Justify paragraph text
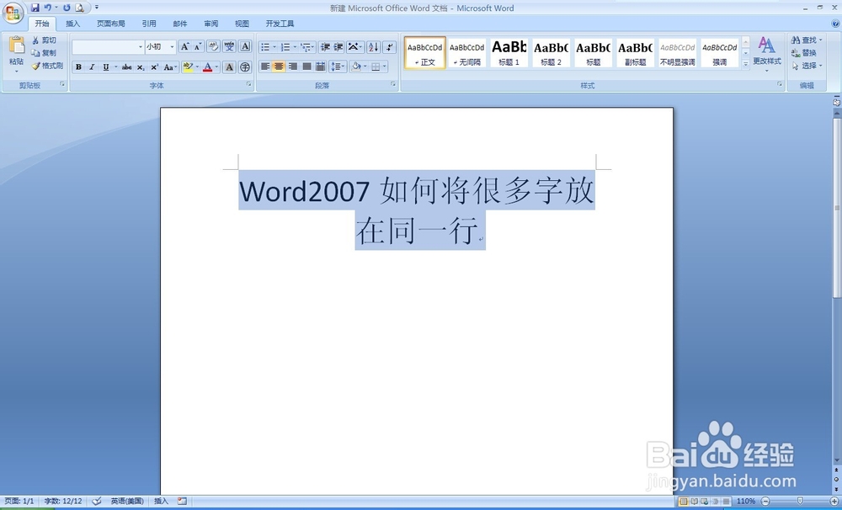The height and width of the screenshot is (510, 842). coord(306,66)
